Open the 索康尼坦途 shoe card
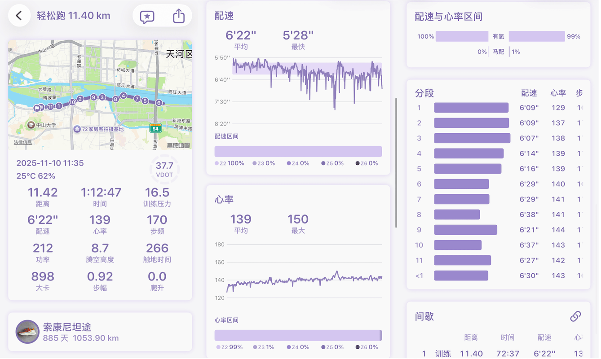 [100, 332]
